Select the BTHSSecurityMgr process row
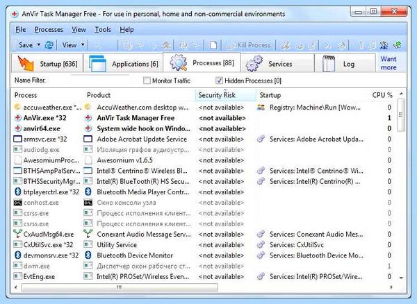Viewport: 417px width, 304px height. point(204,181)
